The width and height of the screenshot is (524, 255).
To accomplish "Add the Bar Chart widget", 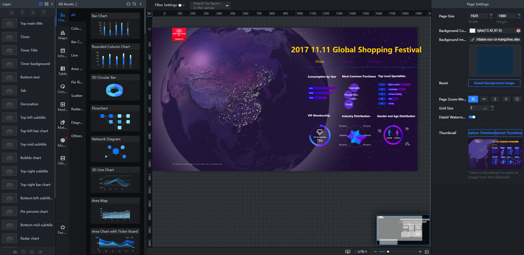I will tap(115, 26).
